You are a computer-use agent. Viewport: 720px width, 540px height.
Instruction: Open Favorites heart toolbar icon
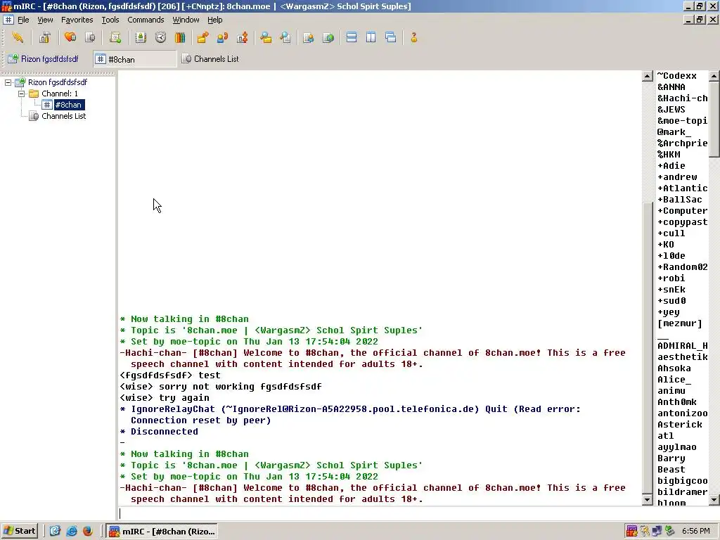pos(70,38)
